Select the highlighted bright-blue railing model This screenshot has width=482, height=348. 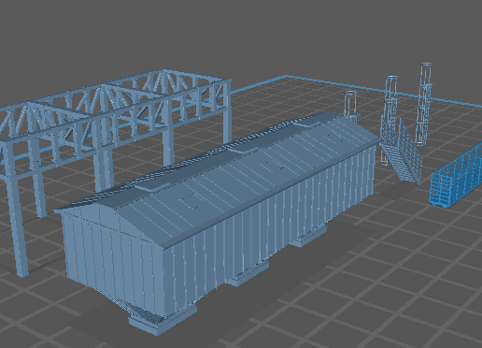[456, 176]
